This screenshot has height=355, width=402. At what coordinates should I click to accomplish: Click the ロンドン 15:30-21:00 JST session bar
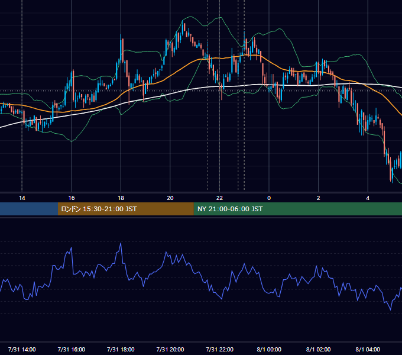click(x=125, y=209)
